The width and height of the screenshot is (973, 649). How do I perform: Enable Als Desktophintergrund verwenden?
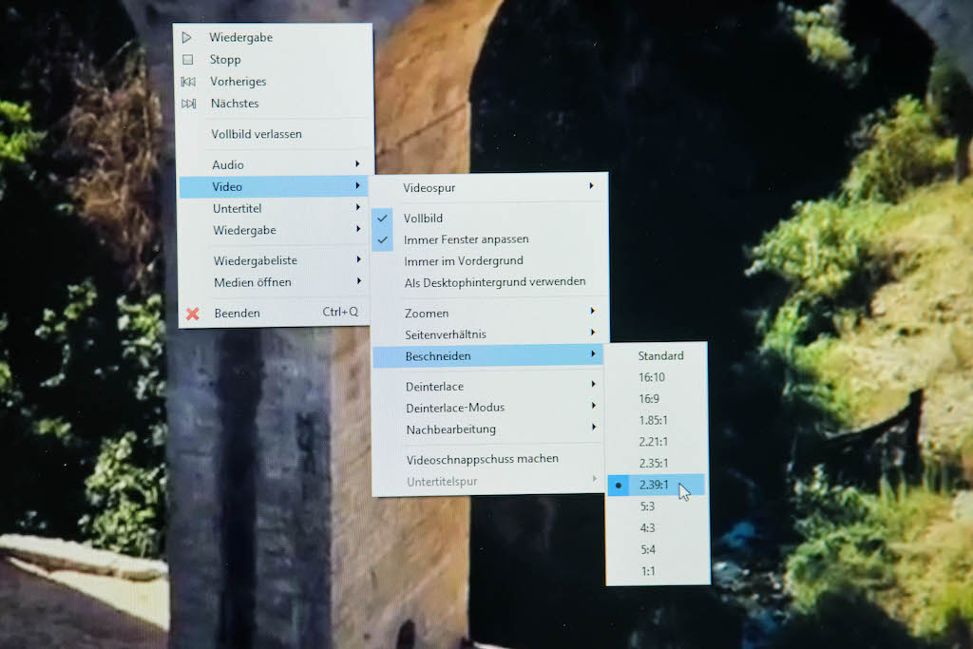pyautogui.click(x=490, y=282)
